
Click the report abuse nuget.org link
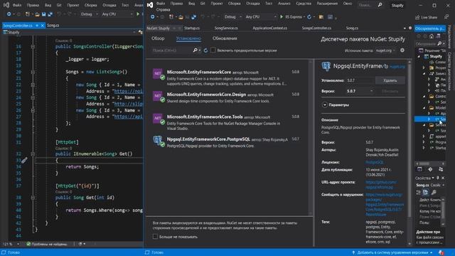click(385, 204)
